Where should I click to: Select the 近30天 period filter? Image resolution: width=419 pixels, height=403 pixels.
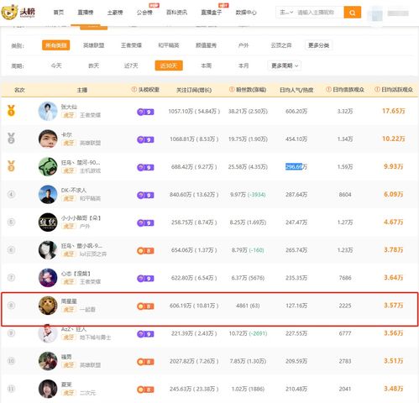(169, 65)
